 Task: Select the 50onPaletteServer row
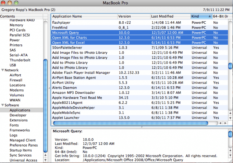tap(139, 47)
